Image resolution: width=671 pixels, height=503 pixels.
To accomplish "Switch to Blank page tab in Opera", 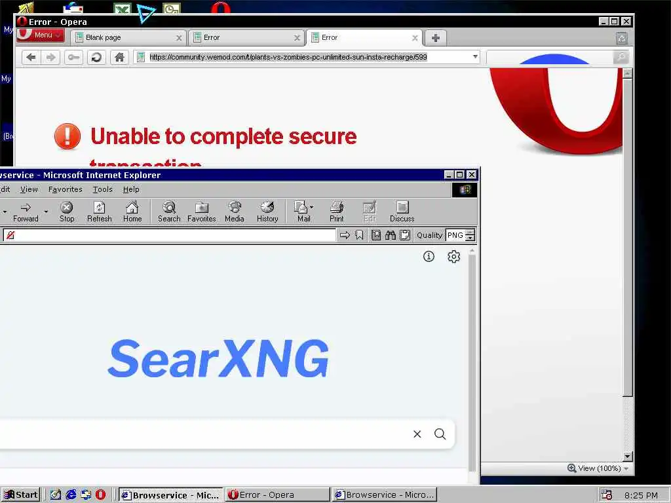I will (x=128, y=37).
